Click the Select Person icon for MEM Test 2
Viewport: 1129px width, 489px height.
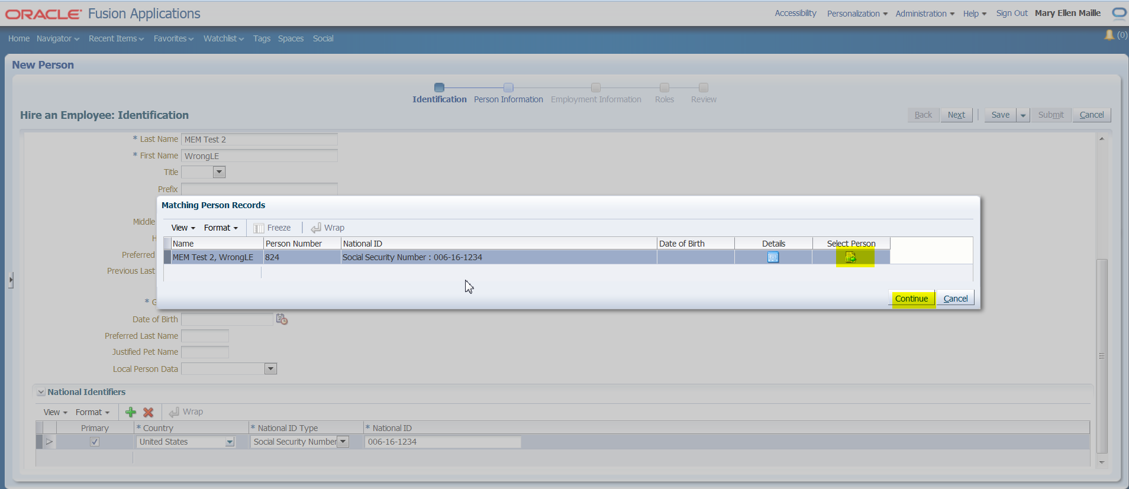[x=850, y=257]
